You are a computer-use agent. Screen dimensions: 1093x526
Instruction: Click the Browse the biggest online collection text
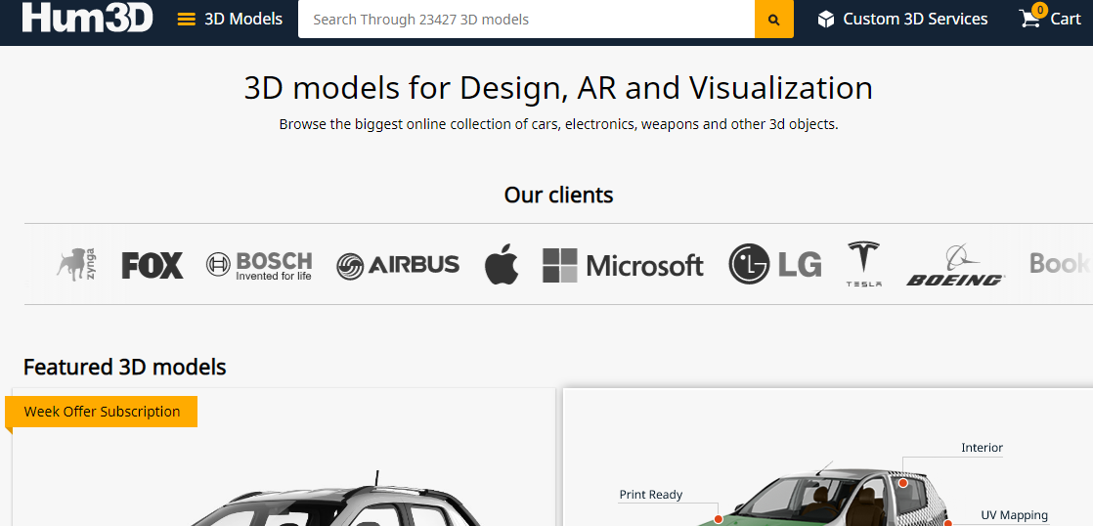pyautogui.click(x=558, y=125)
